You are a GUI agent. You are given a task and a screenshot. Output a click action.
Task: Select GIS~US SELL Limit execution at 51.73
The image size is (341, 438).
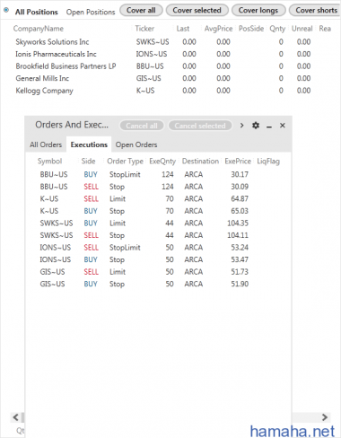tap(159, 272)
